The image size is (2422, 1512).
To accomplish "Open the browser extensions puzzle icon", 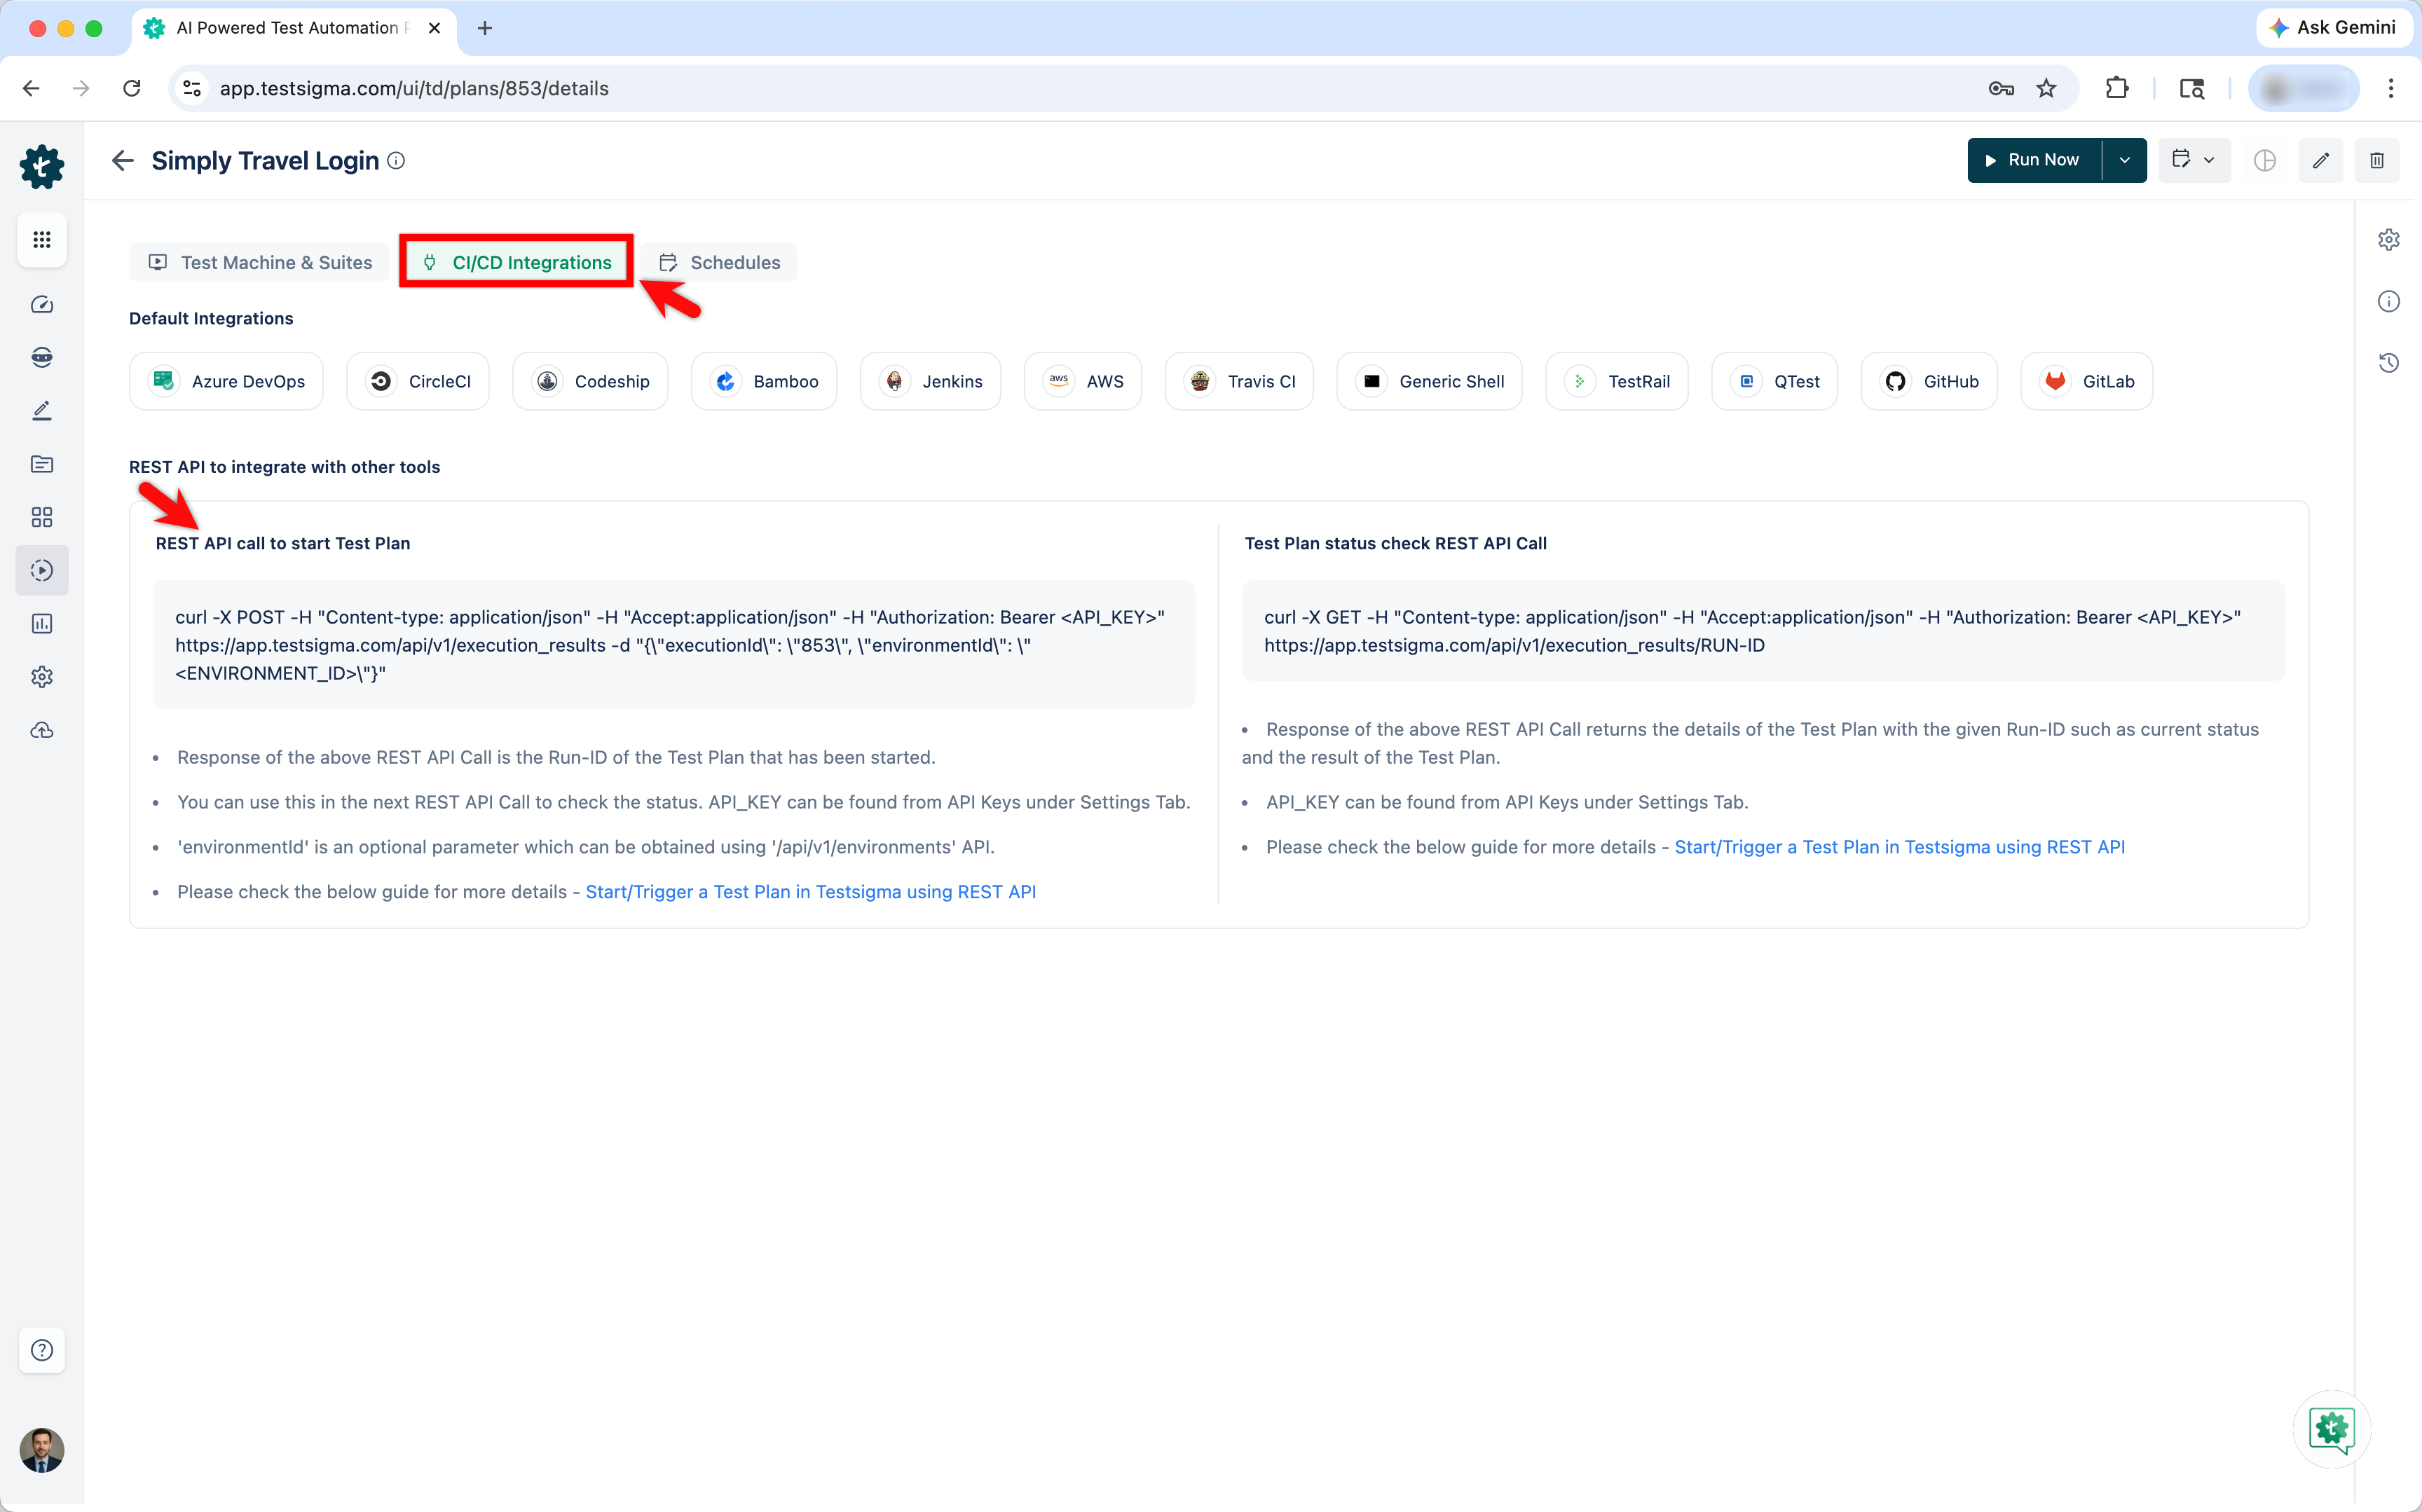I will [x=2117, y=88].
